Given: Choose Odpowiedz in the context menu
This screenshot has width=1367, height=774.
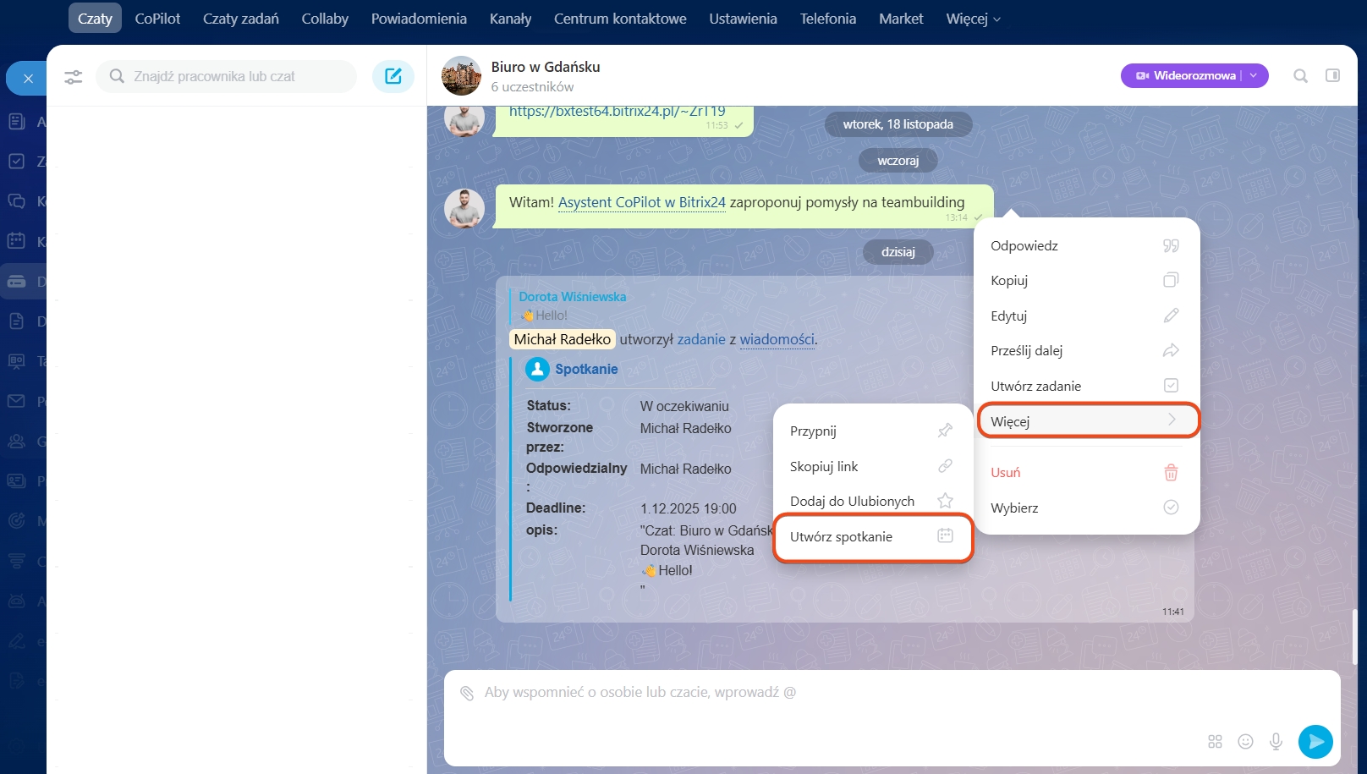Looking at the screenshot, I should 1086,246.
